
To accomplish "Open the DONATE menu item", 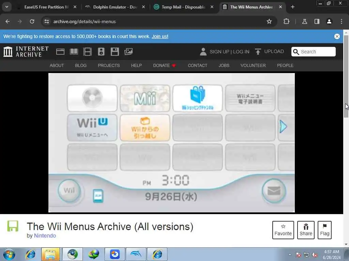I will (x=165, y=66).
